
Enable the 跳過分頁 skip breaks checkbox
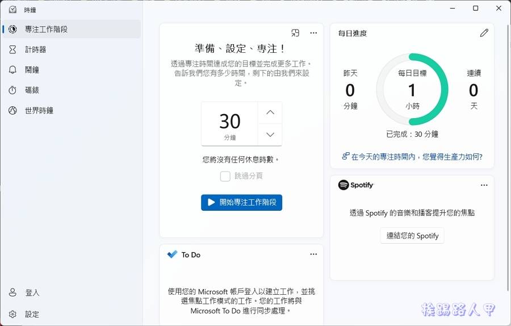click(225, 176)
